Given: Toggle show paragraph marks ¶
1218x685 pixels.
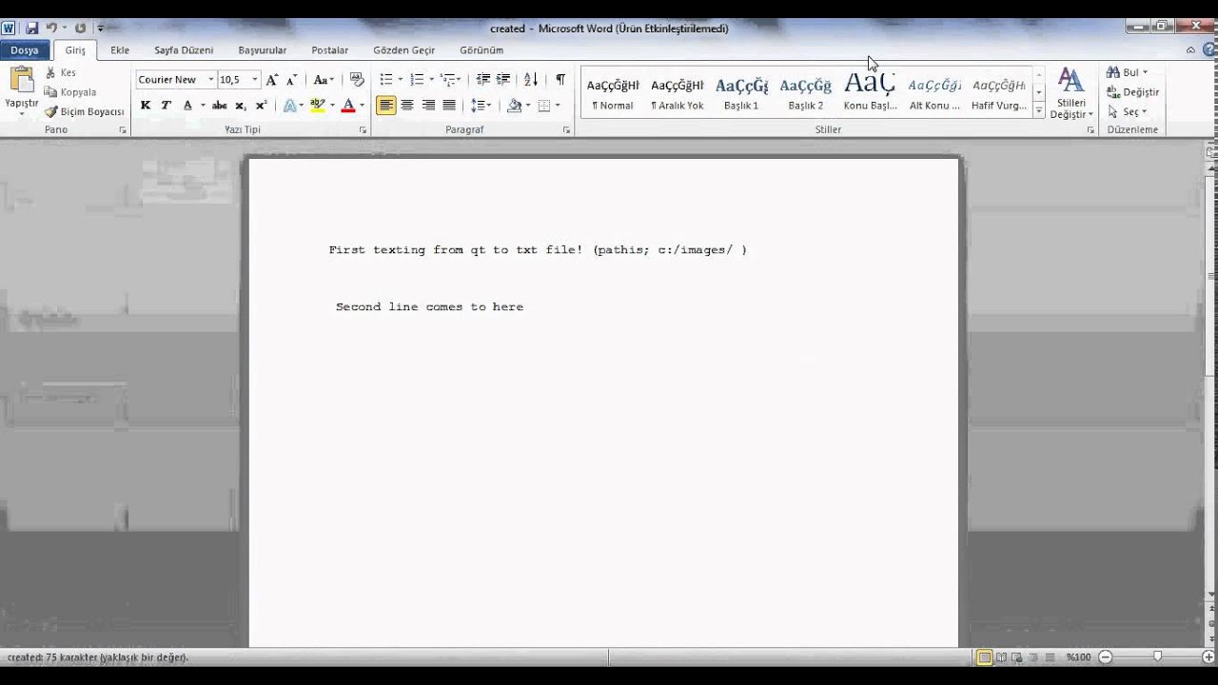Looking at the screenshot, I should click(x=560, y=80).
